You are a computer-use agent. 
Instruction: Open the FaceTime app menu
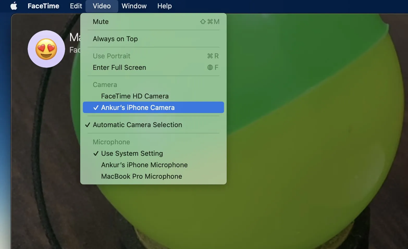(x=44, y=6)
